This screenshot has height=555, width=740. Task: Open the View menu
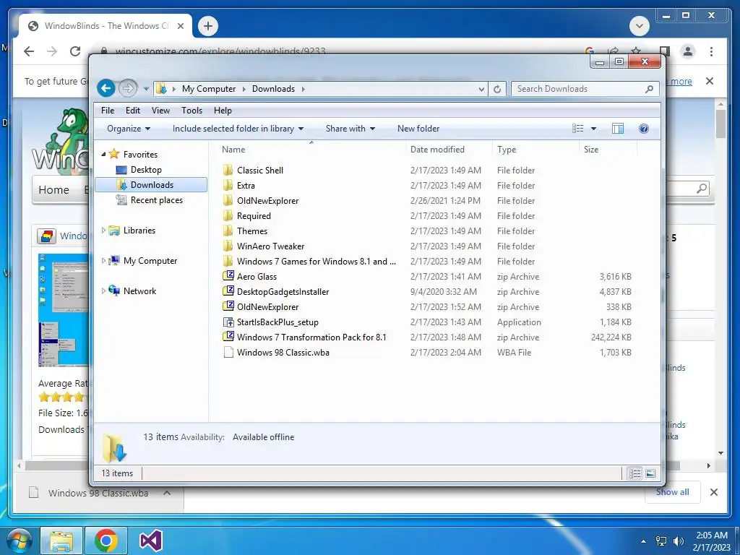[160, 111]
